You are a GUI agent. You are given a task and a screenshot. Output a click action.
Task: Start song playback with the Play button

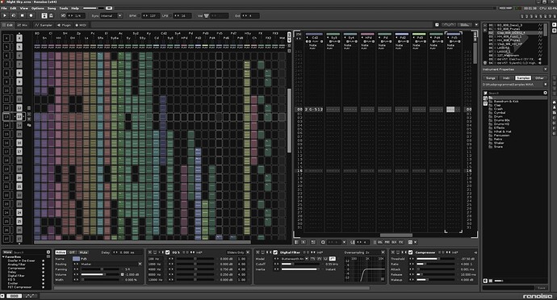[x=5, y=15]
